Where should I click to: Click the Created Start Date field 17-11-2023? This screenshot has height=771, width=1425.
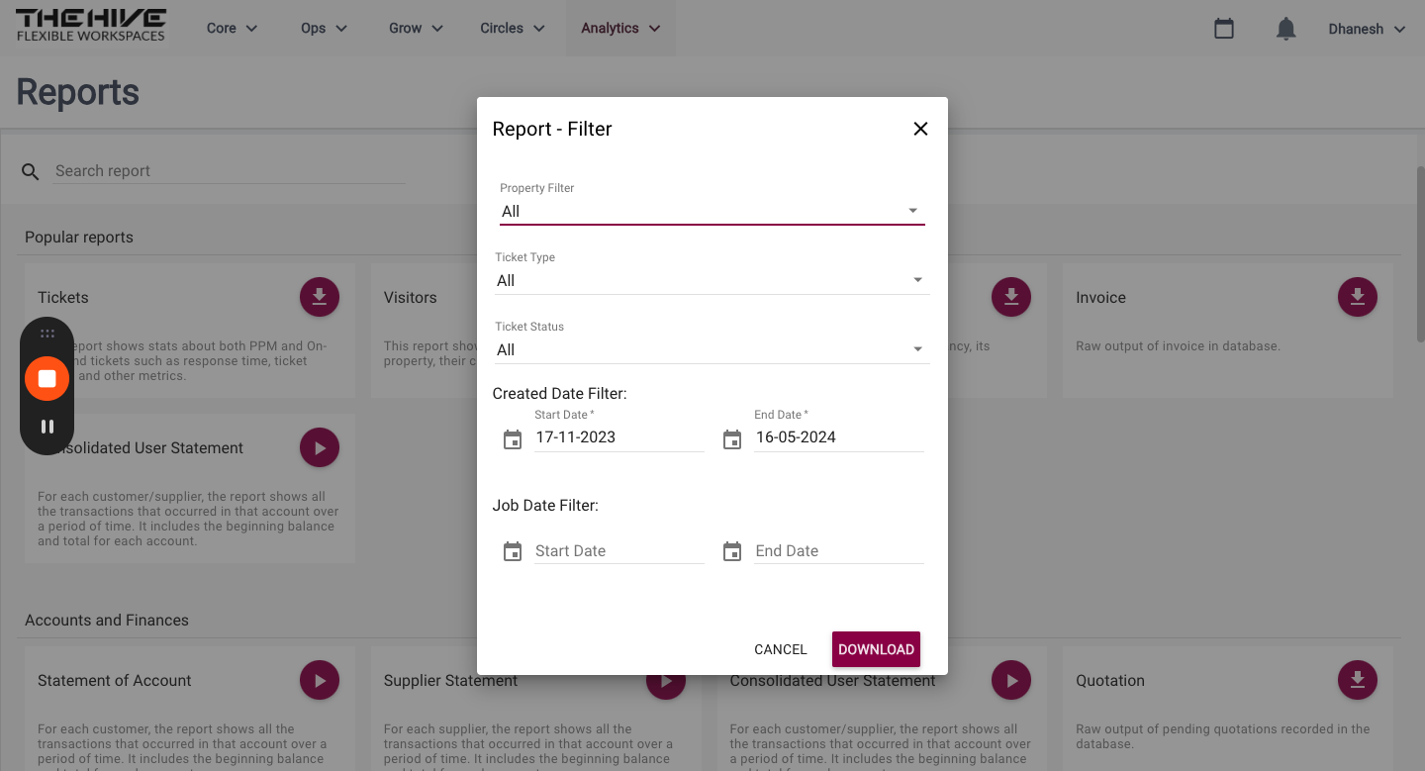tap(619, 437)
